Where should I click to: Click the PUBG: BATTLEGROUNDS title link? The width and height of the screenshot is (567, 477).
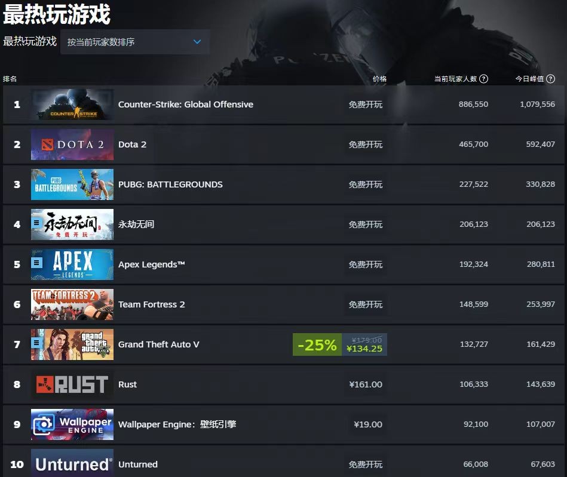point(170,184)
